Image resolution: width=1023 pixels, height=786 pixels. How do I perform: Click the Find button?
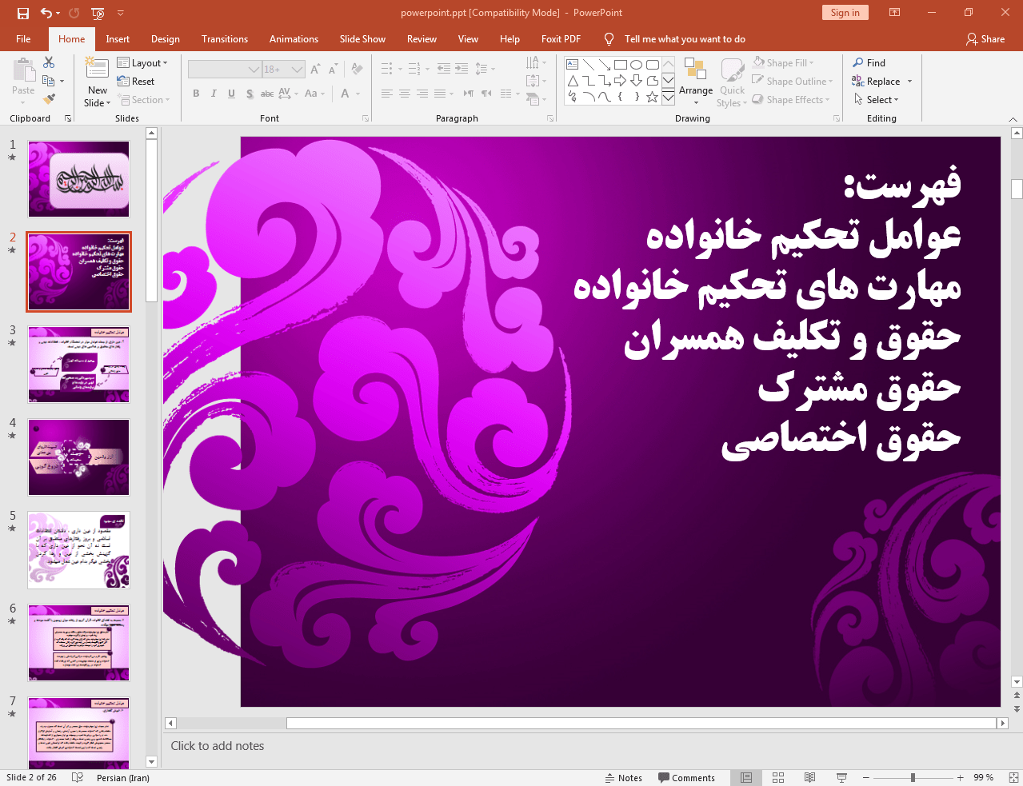pyautogui.click(x=869, y=62)
